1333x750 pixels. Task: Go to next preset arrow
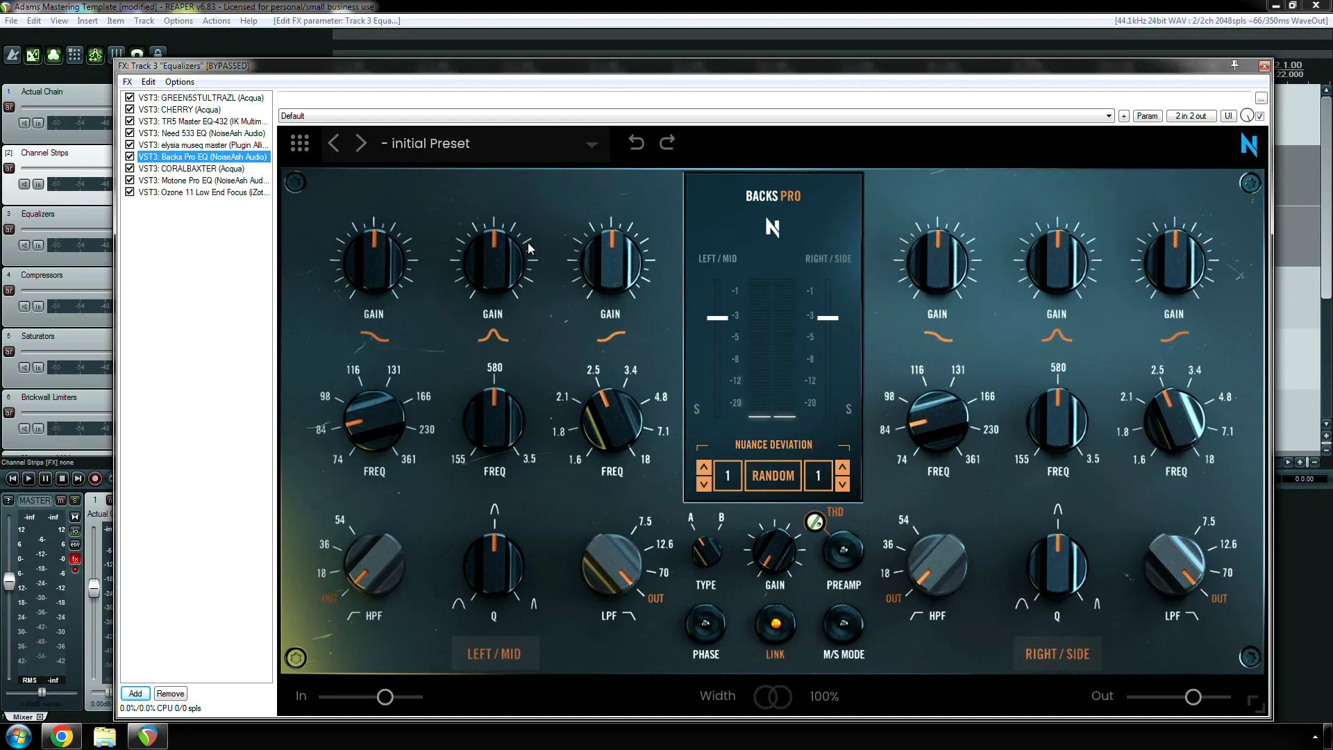tap(361, 144)
